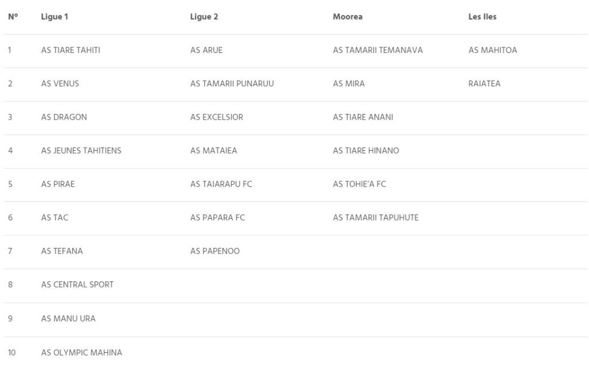Select AS PAPENOO in Ligue 2
Image resolution: width=589 pixels, height=370 pixels.
(215, 251)
